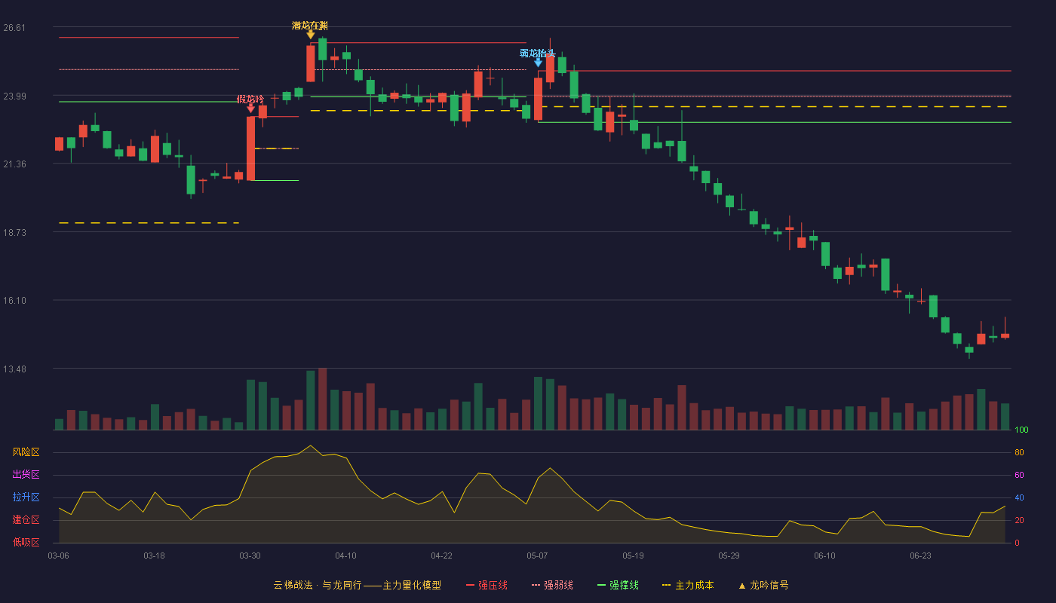
Task: Click the blue 勇龙抬头 arrow marker
Action: pos(538,63)
